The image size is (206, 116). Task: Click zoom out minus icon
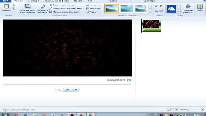(x=177, y=110)
